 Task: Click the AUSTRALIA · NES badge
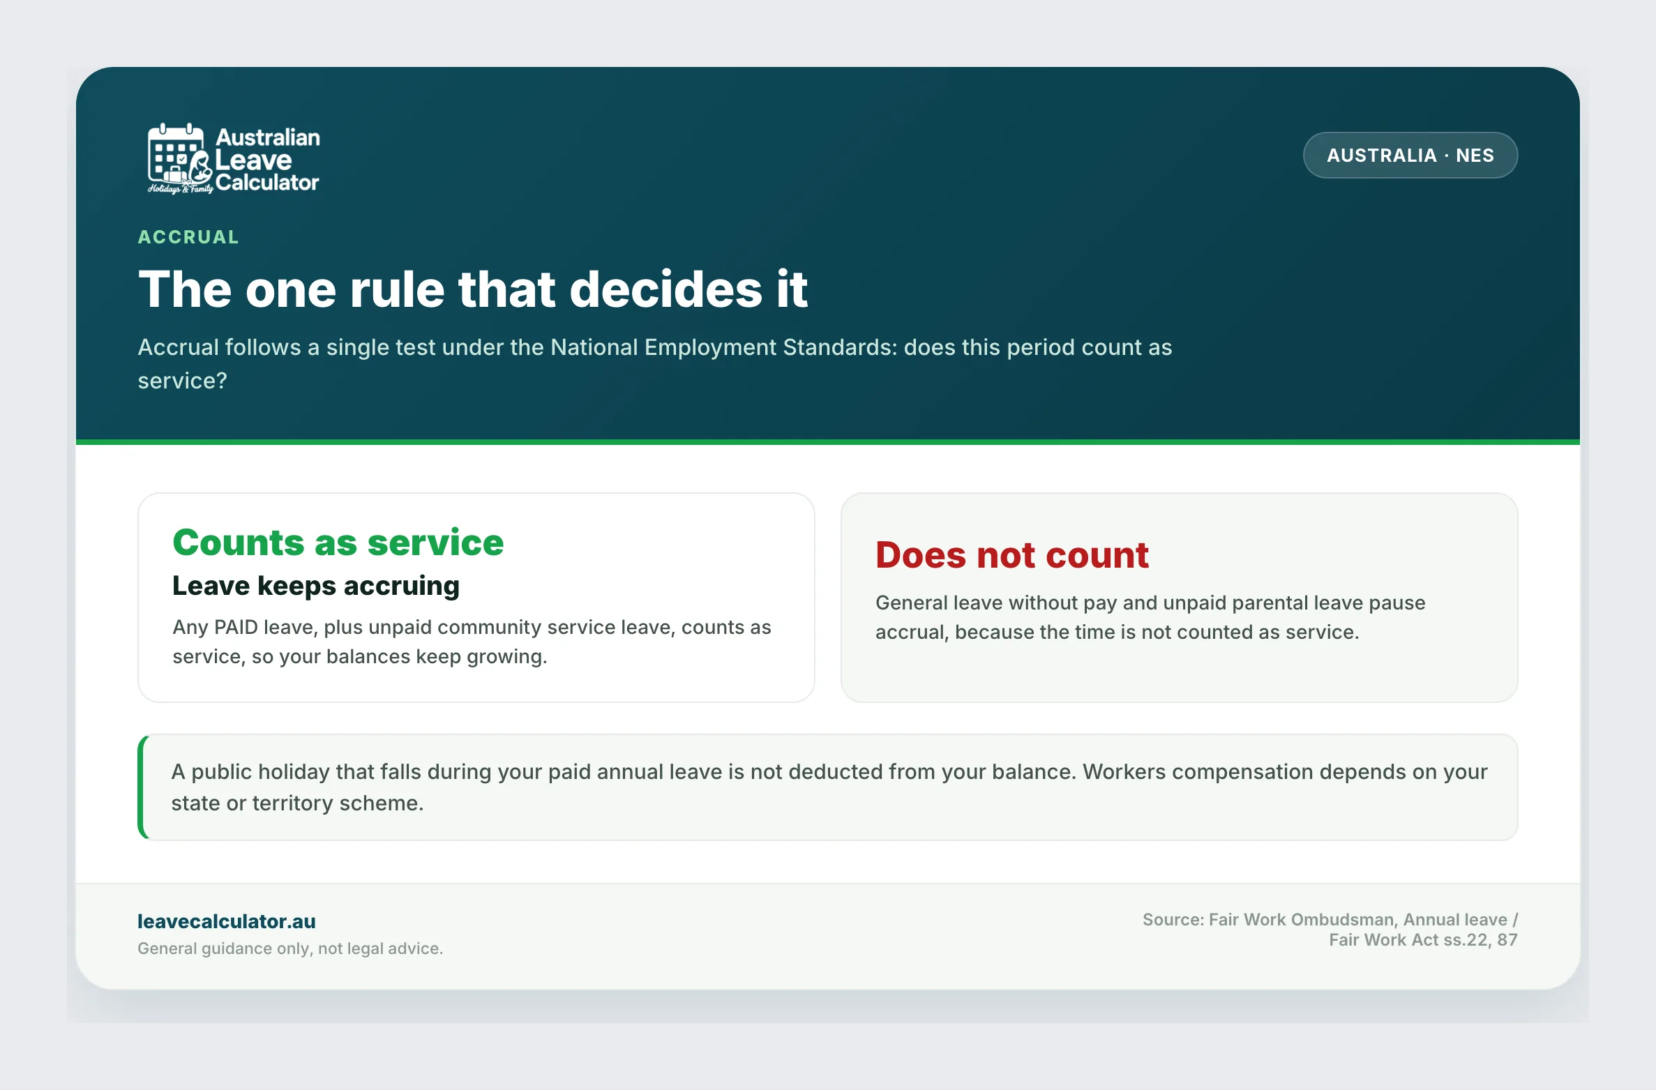(x=1410, y=155)
